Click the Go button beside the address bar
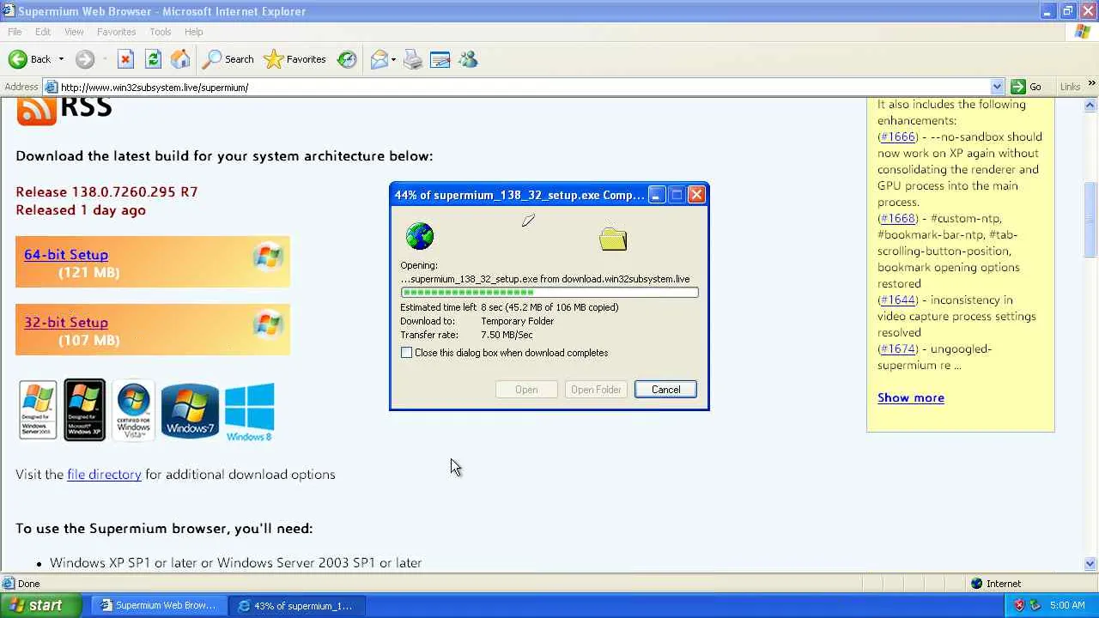The width and height of the screenshot is (1099, 618). click(x=1027, y=87)
